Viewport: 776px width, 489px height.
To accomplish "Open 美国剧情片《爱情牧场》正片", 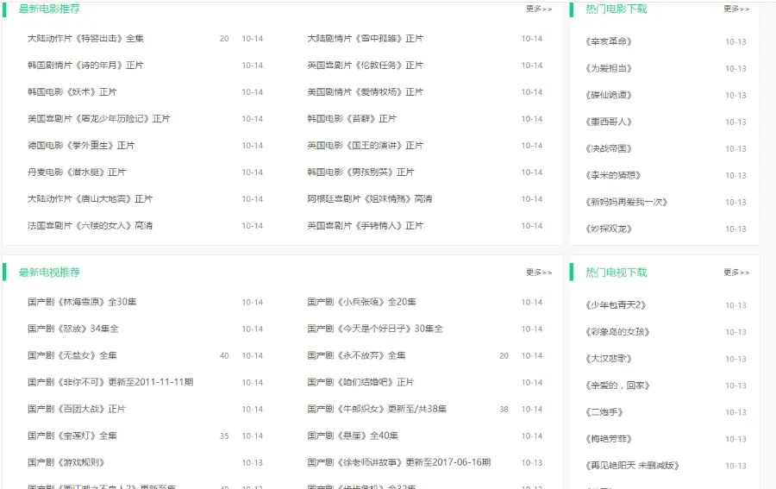I will pos(366,92).
